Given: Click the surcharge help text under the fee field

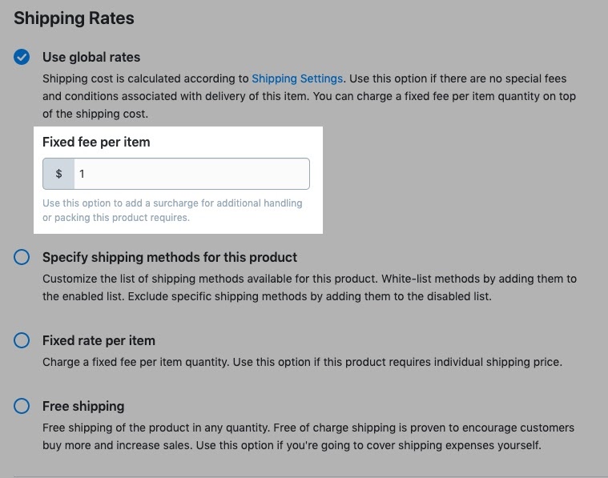Looking at the screenshot, I should (172, 211).
